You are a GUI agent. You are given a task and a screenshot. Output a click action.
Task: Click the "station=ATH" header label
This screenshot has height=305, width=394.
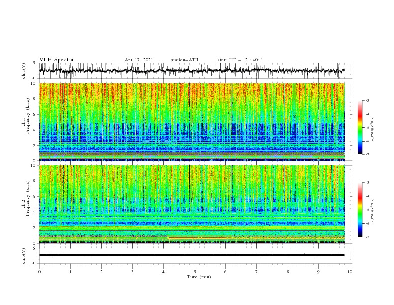(185, 60)
